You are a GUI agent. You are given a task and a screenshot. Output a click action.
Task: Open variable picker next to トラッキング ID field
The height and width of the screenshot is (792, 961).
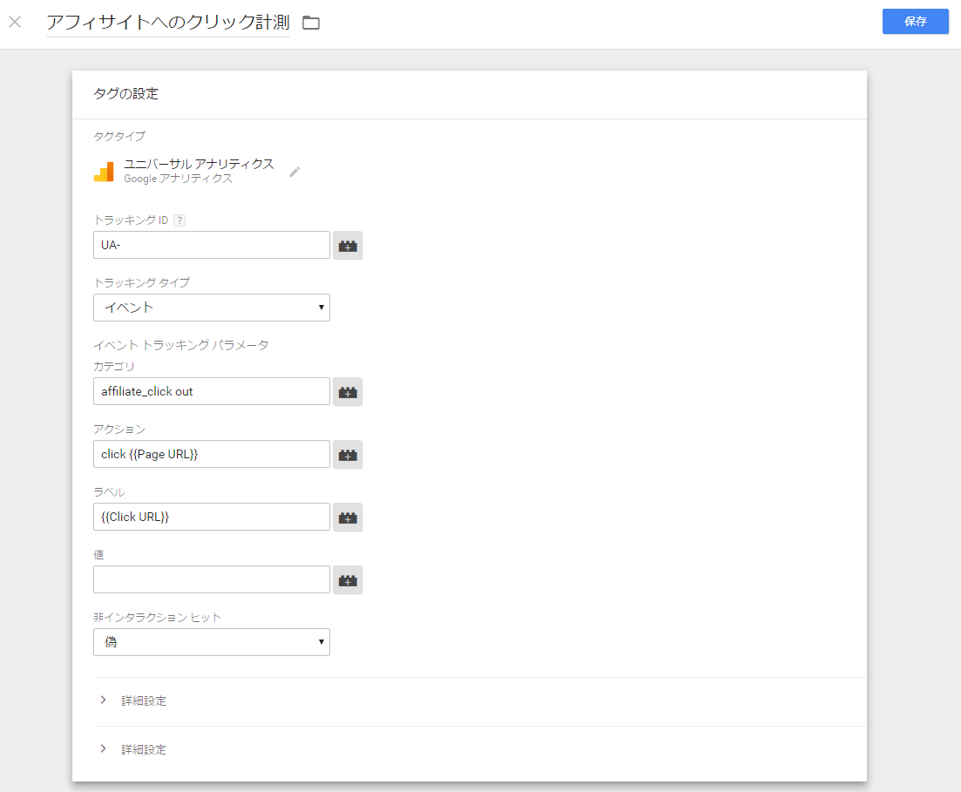pyautogui.click(x=348, y=246)
